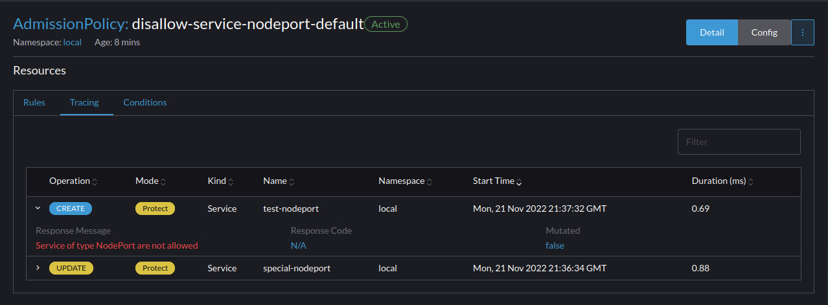The image size is (828, 305).
Task: Focus the Filter input field
Action: pos(739,142)
